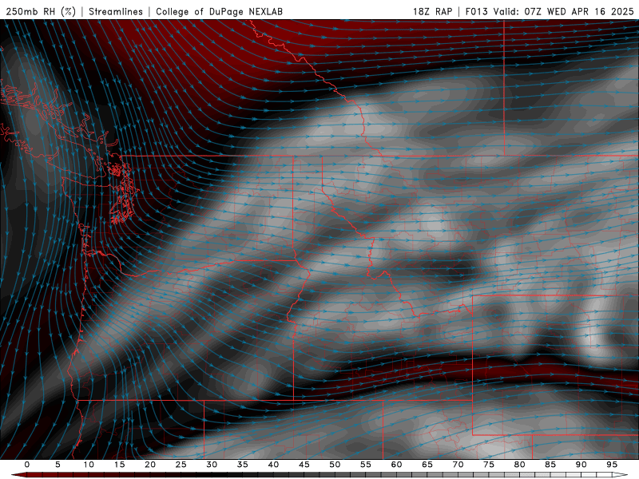Click the 'Valid: 07Z WED APR 16 2025' text
Viewport: 639px width, 479px height.
pos(564,11)
